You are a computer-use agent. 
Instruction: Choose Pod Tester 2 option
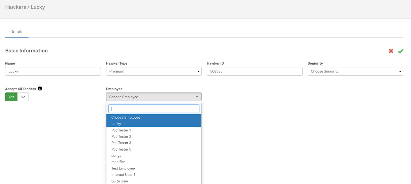coord(121,136)
